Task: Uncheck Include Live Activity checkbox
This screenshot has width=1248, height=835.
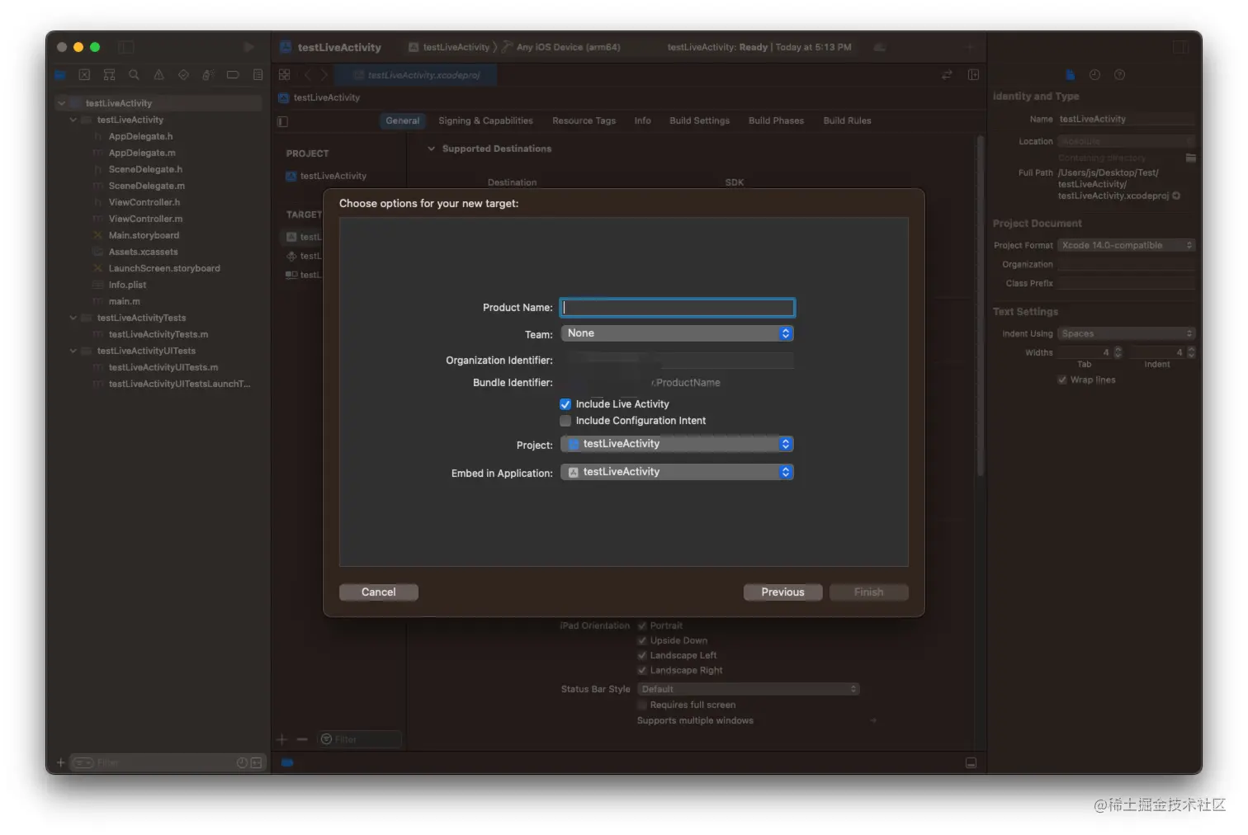Action: coord(565,404)
